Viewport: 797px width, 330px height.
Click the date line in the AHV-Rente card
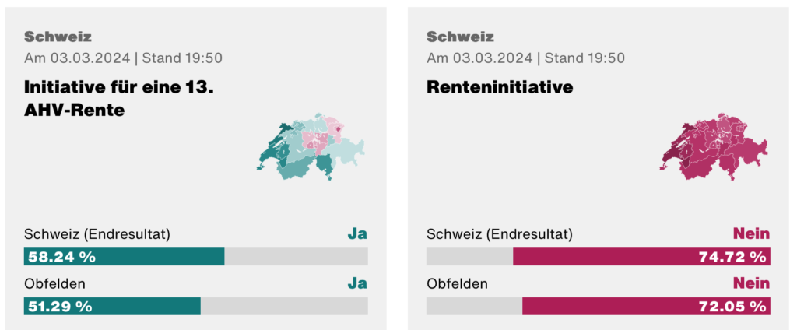(x=123, y=58)
